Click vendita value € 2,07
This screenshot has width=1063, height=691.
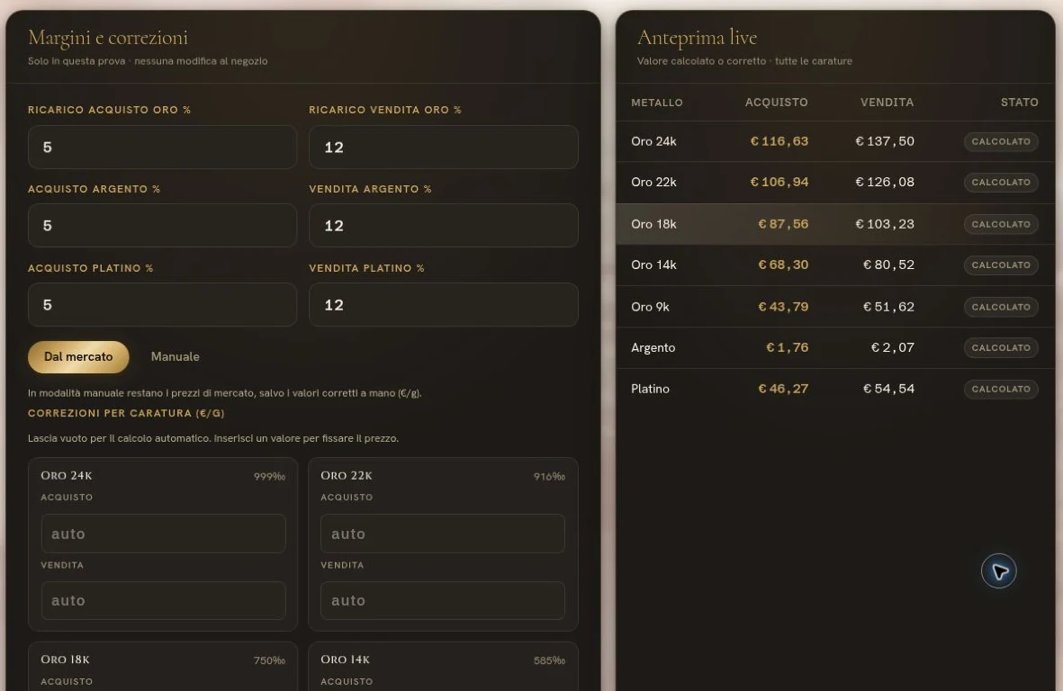[x=893, y=347]
